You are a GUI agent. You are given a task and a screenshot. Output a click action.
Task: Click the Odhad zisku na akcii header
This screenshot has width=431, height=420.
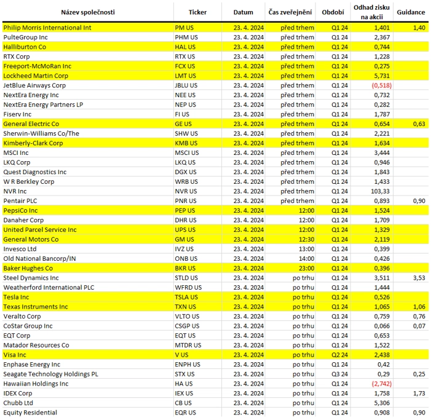pyautogui.click(x=371, y=12)
